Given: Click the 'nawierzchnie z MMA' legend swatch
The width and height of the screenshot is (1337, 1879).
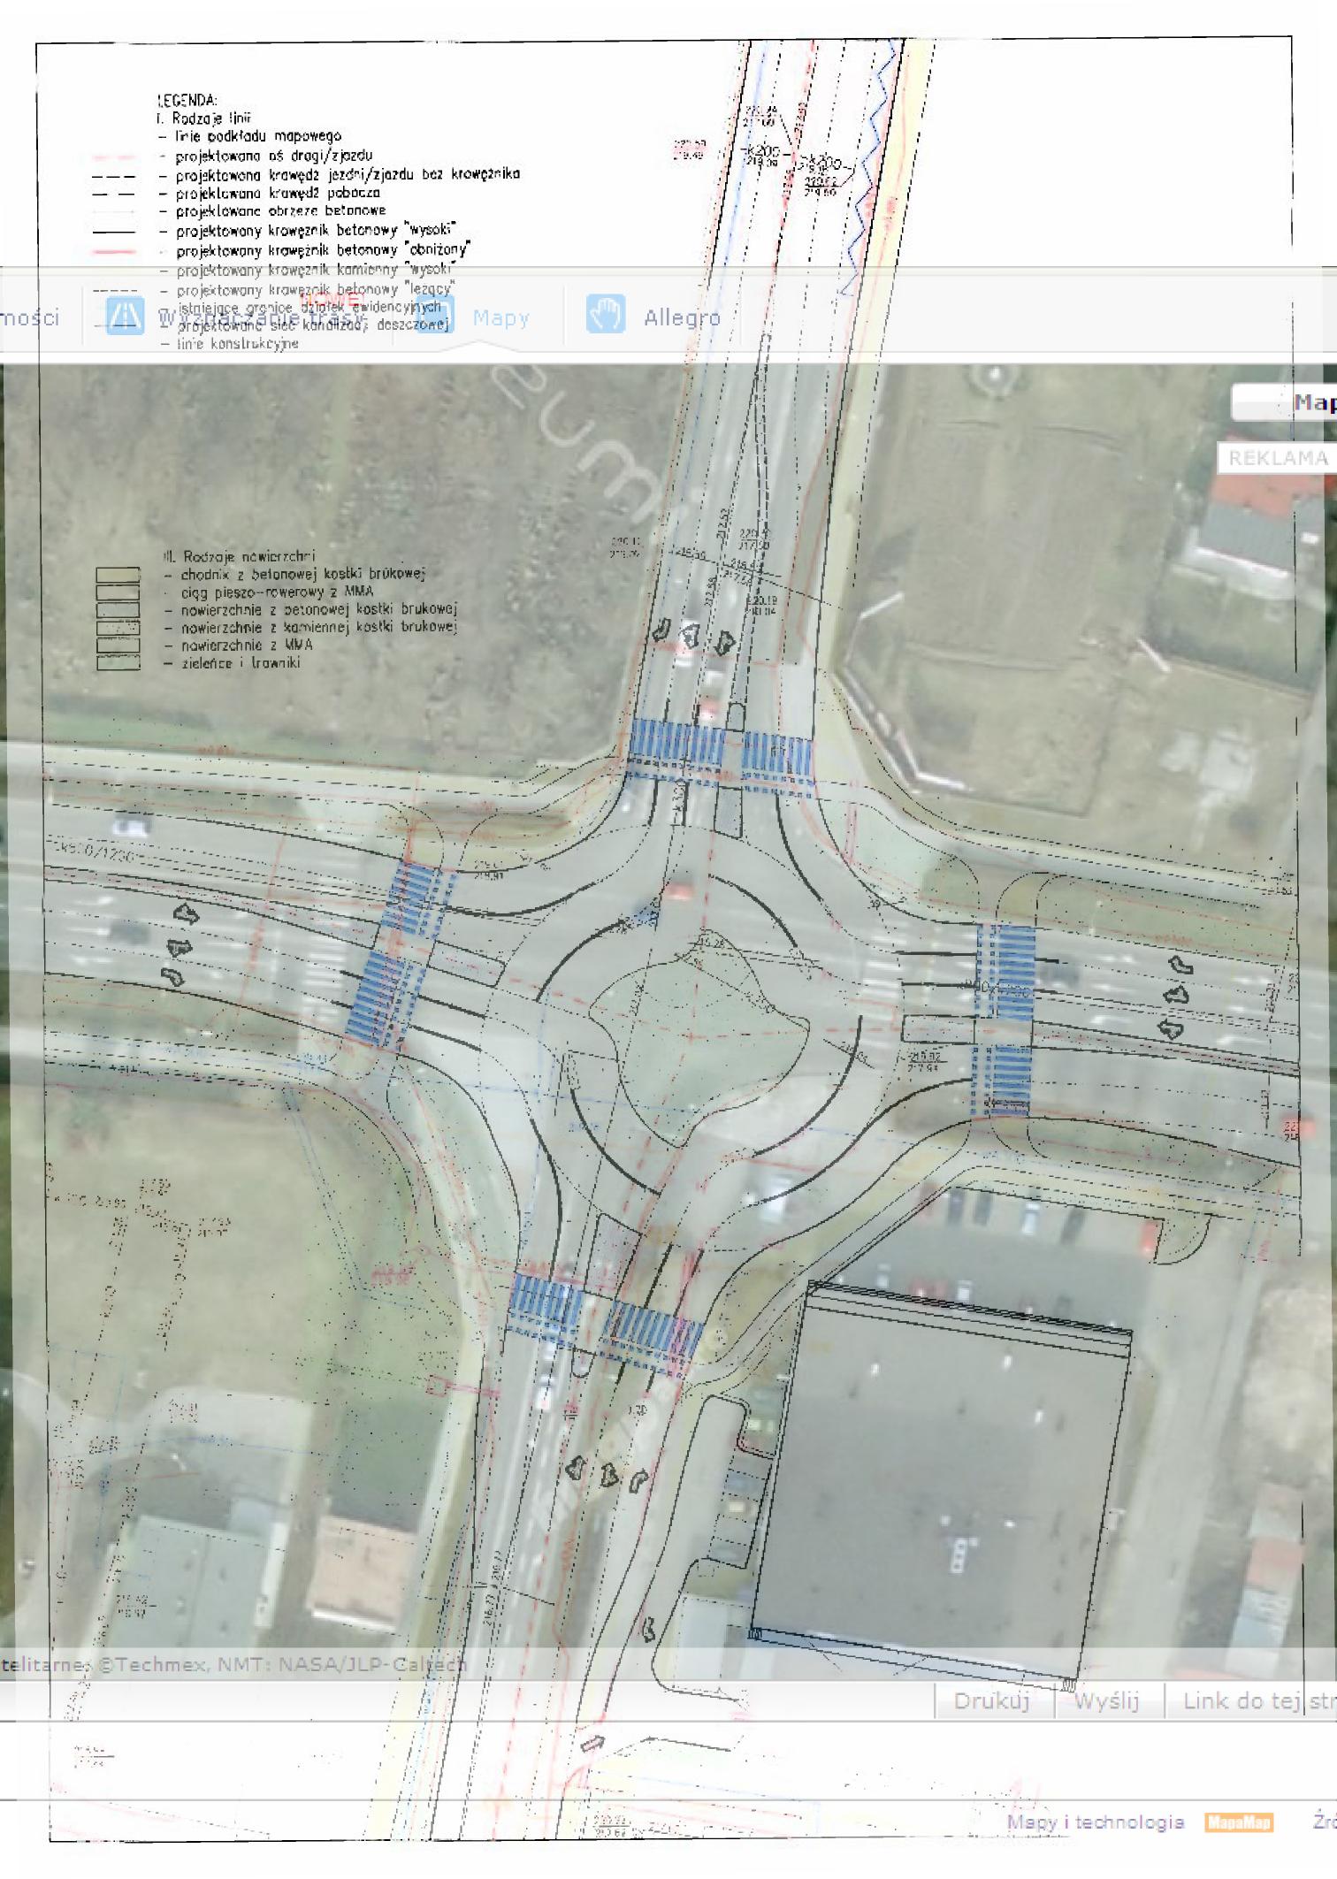Looking at the screenshot, I should [x=118, y=645].
